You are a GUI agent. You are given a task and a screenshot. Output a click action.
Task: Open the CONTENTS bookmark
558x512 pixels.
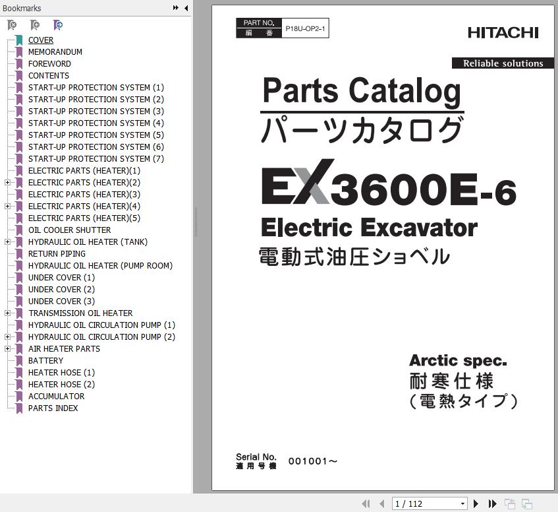pos(49,75)
